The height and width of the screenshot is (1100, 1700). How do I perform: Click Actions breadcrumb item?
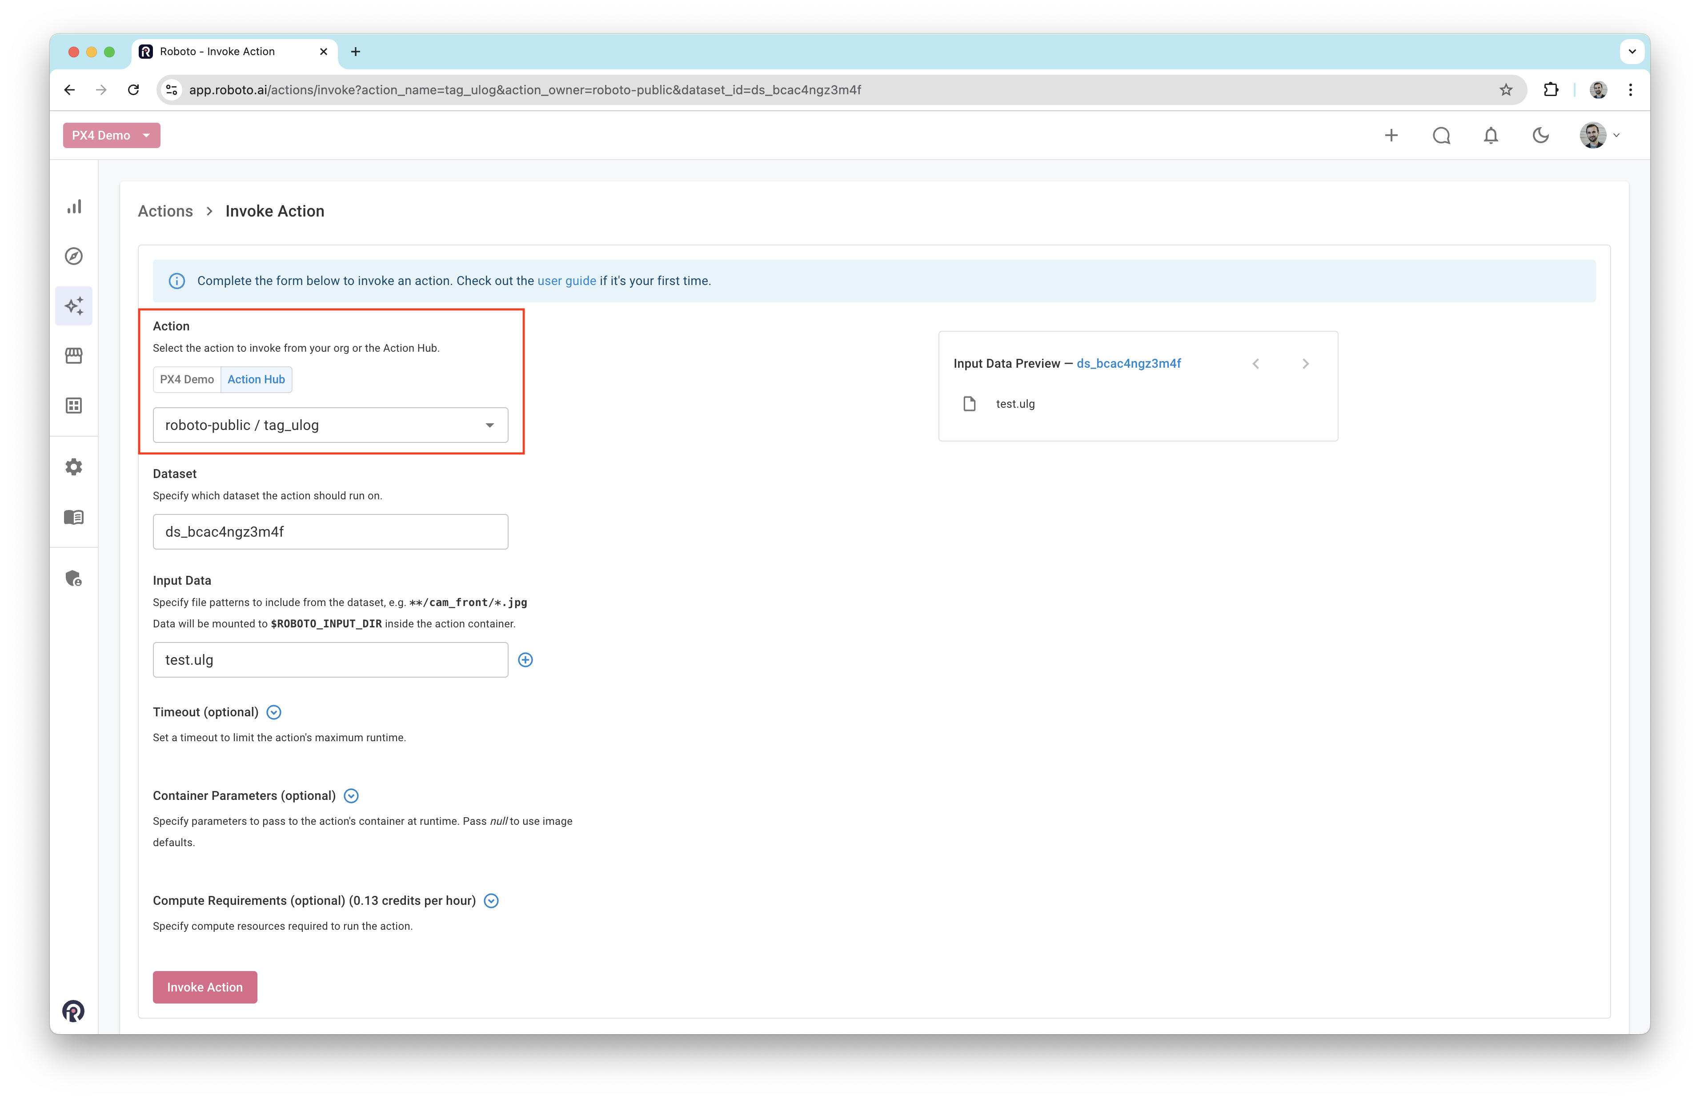[x=165, y=212]
